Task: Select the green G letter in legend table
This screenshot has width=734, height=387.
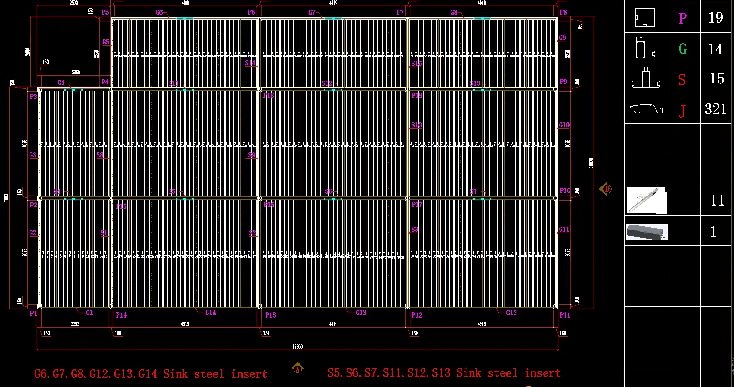Action: click(683, 49)
